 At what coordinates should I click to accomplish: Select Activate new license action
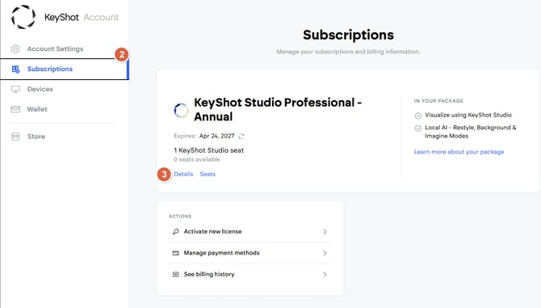point(250,231)
